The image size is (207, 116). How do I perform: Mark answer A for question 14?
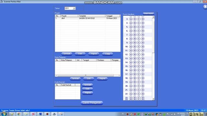pyautogui.click(x=131, y=62)
